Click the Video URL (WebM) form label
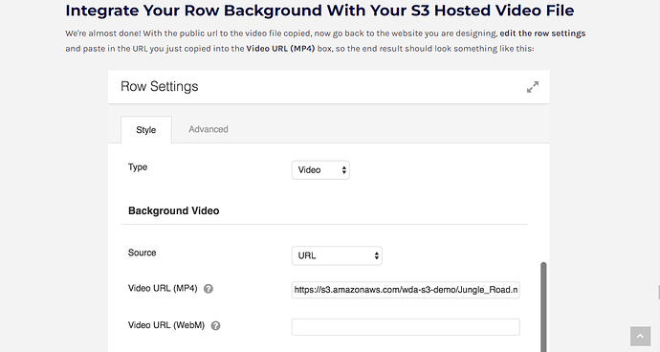660x352 pixels. [x=166, y=325]
